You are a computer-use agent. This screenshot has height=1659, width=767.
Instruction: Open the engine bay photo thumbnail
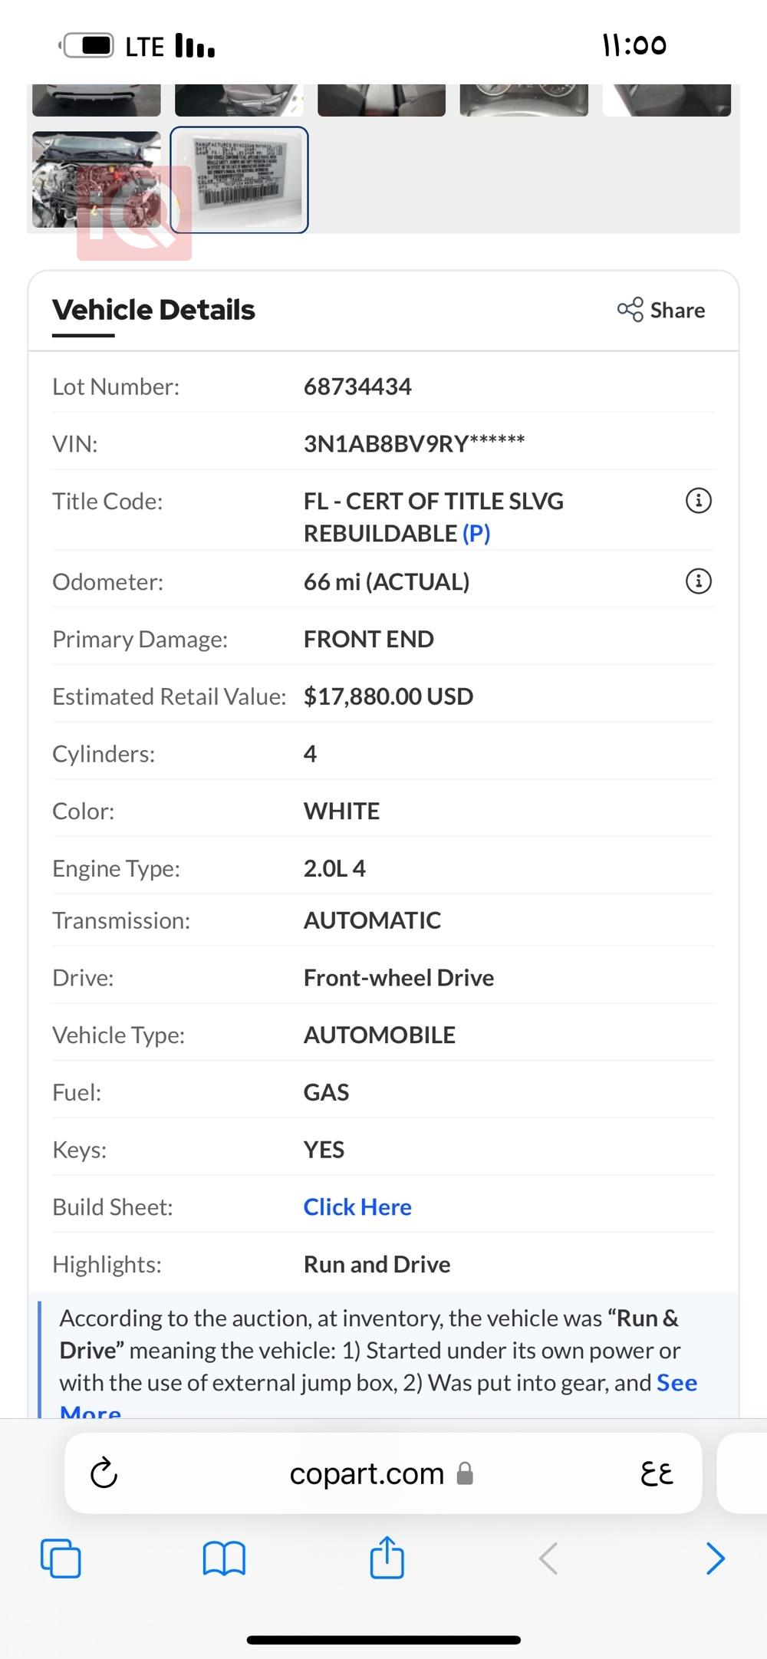coord(96,180)
